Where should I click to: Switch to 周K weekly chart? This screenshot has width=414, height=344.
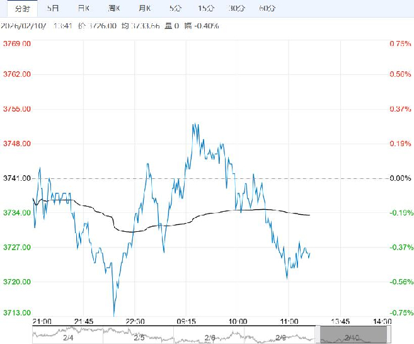pyautogui.click(x=115, y=8)
